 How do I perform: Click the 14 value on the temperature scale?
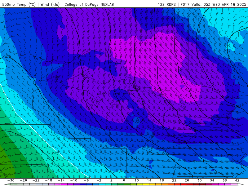click(149, 180)
